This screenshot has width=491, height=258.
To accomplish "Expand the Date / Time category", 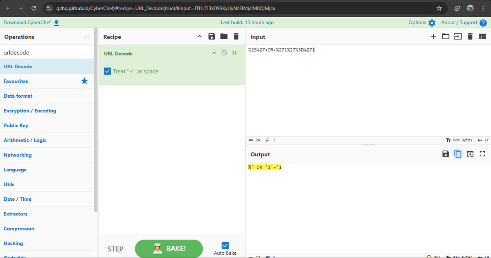I will click(x=47, y=199).
